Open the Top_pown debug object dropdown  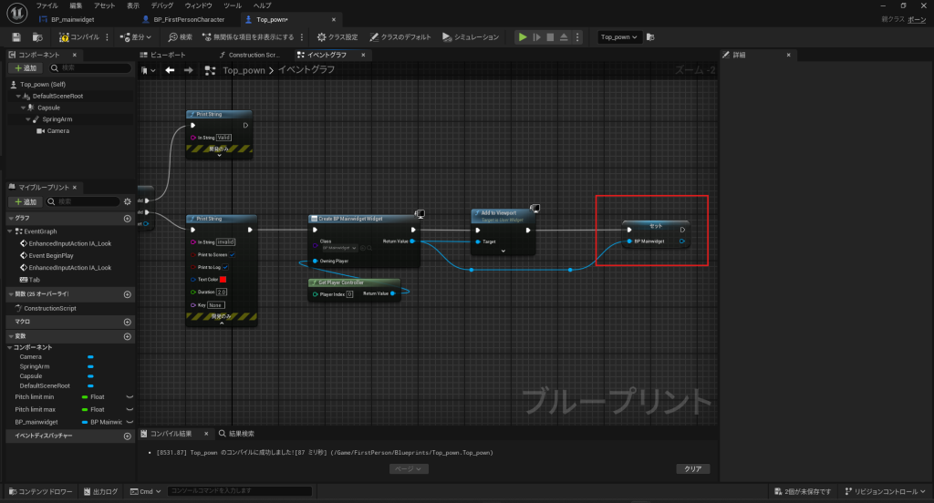[x=620, y=37]
